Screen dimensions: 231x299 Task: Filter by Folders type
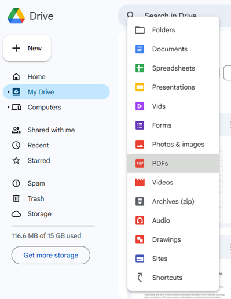(x=173, y=30)
